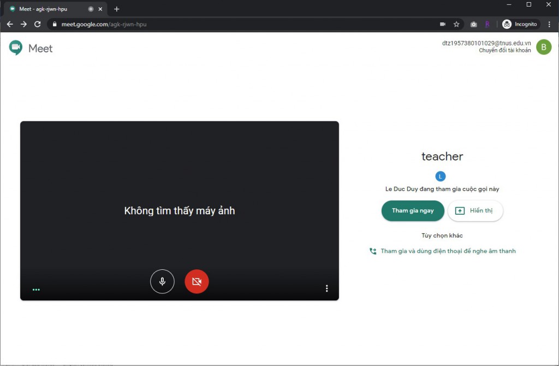Click the "Tham gia ngay" join button
Image resolution: width=559 pixels, height=366 pixels.
[413, 211]
